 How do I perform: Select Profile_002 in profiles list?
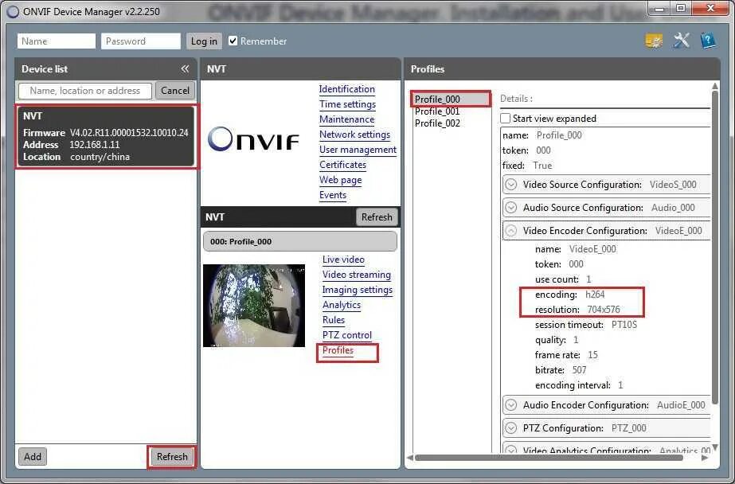pyautogui.click(x=437, y=123)
